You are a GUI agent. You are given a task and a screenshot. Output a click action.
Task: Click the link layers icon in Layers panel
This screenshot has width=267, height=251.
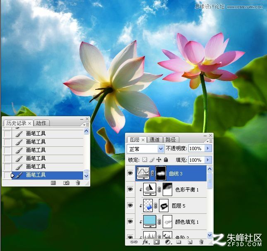[134, 242]
